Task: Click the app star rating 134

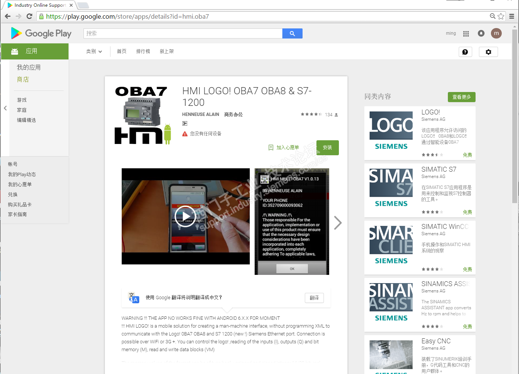Action: (319, 114)
